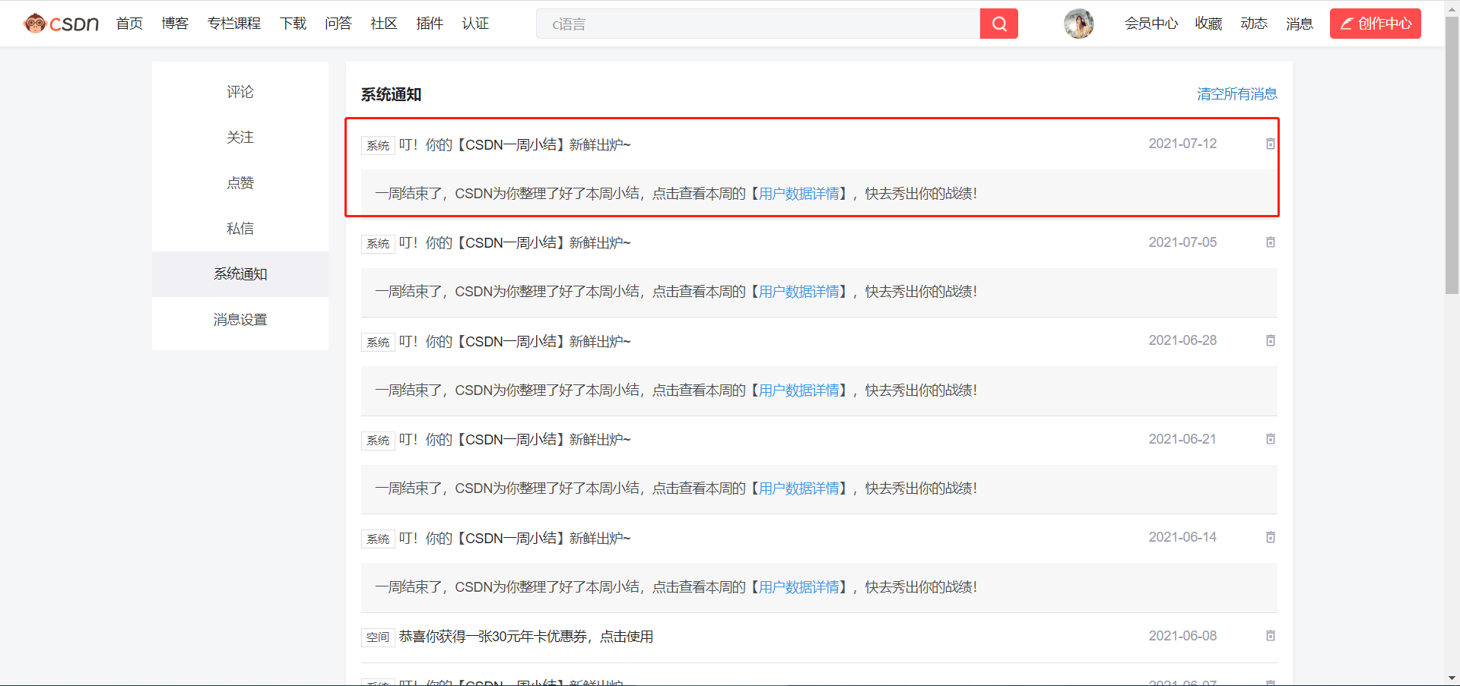Visit 社区 in the top navigation
Image resolution: width=1460 pixels, height=686 pixels.
[x=384, y=24]
